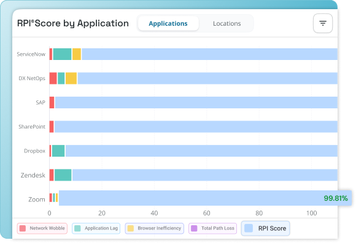
Task: Toggle the Application Lag legend item
Action: point(96,228)
